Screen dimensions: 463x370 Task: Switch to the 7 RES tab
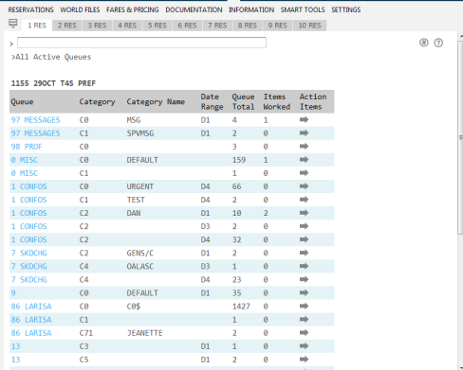click(x=217, y=26)
